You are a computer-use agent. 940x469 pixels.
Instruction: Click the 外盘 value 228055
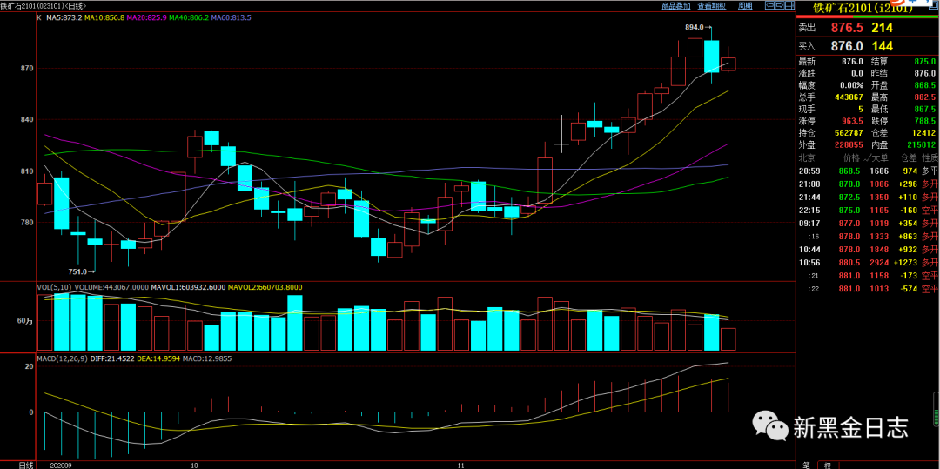(849, 144)
